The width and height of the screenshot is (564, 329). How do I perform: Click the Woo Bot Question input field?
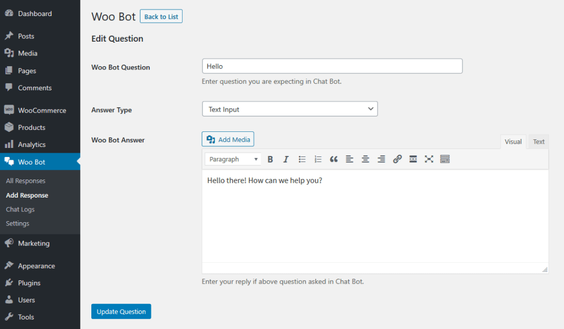click(332, 66)
